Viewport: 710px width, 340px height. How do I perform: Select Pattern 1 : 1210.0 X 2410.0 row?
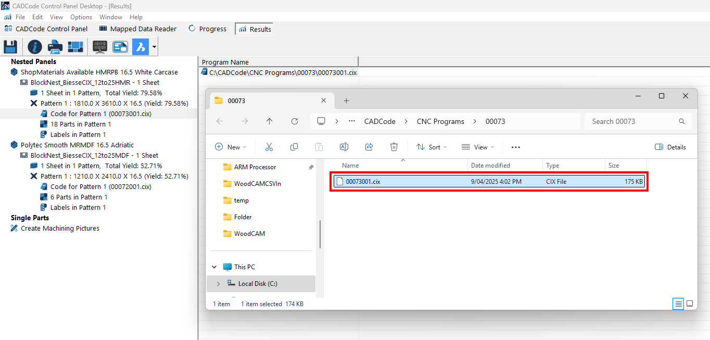(114, 177)
